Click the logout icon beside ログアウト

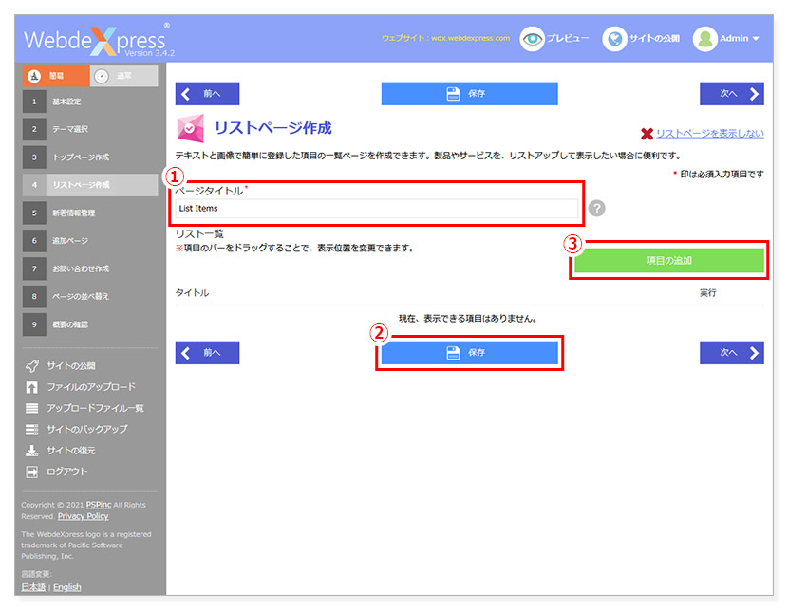point(31,471)
